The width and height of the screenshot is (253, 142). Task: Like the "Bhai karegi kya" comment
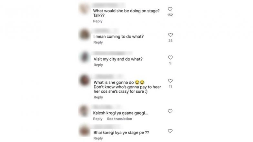click(170, 131)
